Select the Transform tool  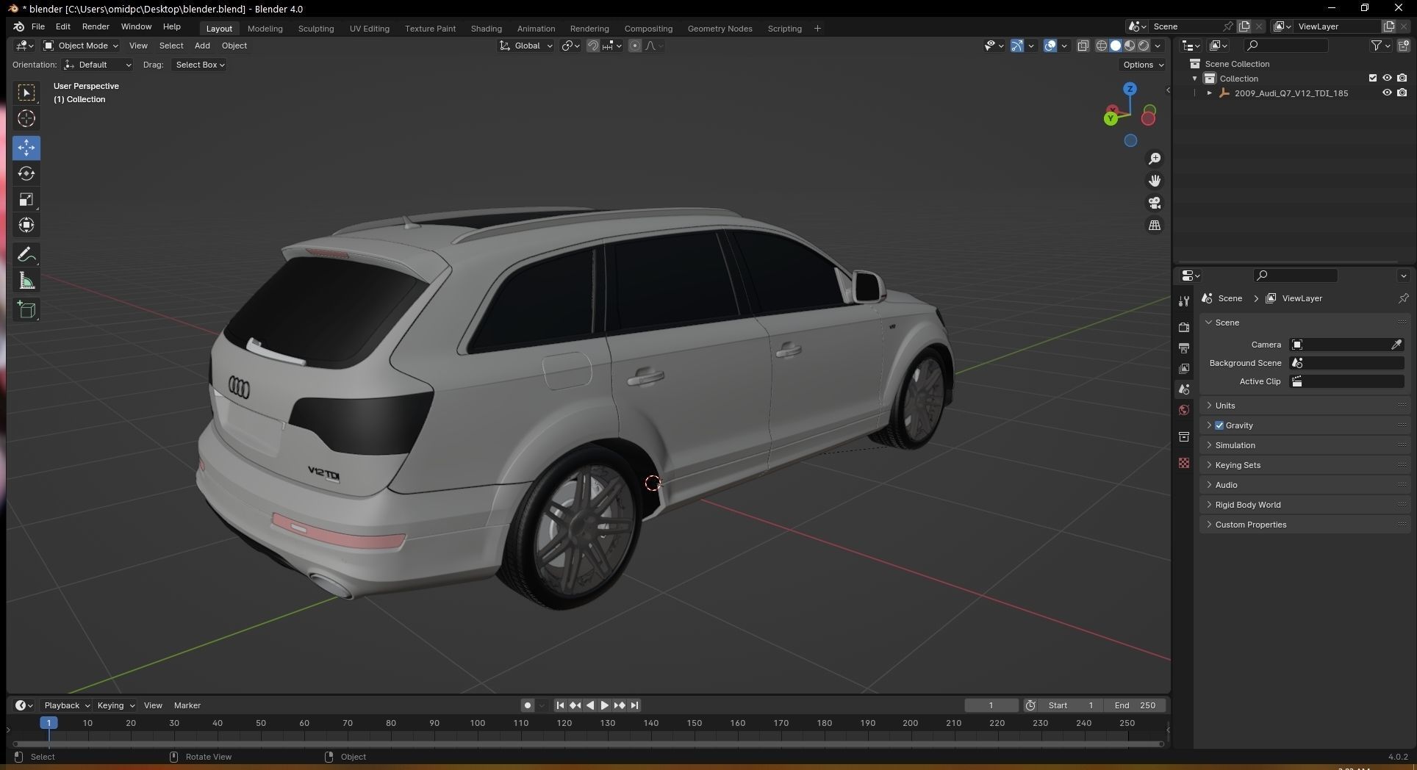26,225
